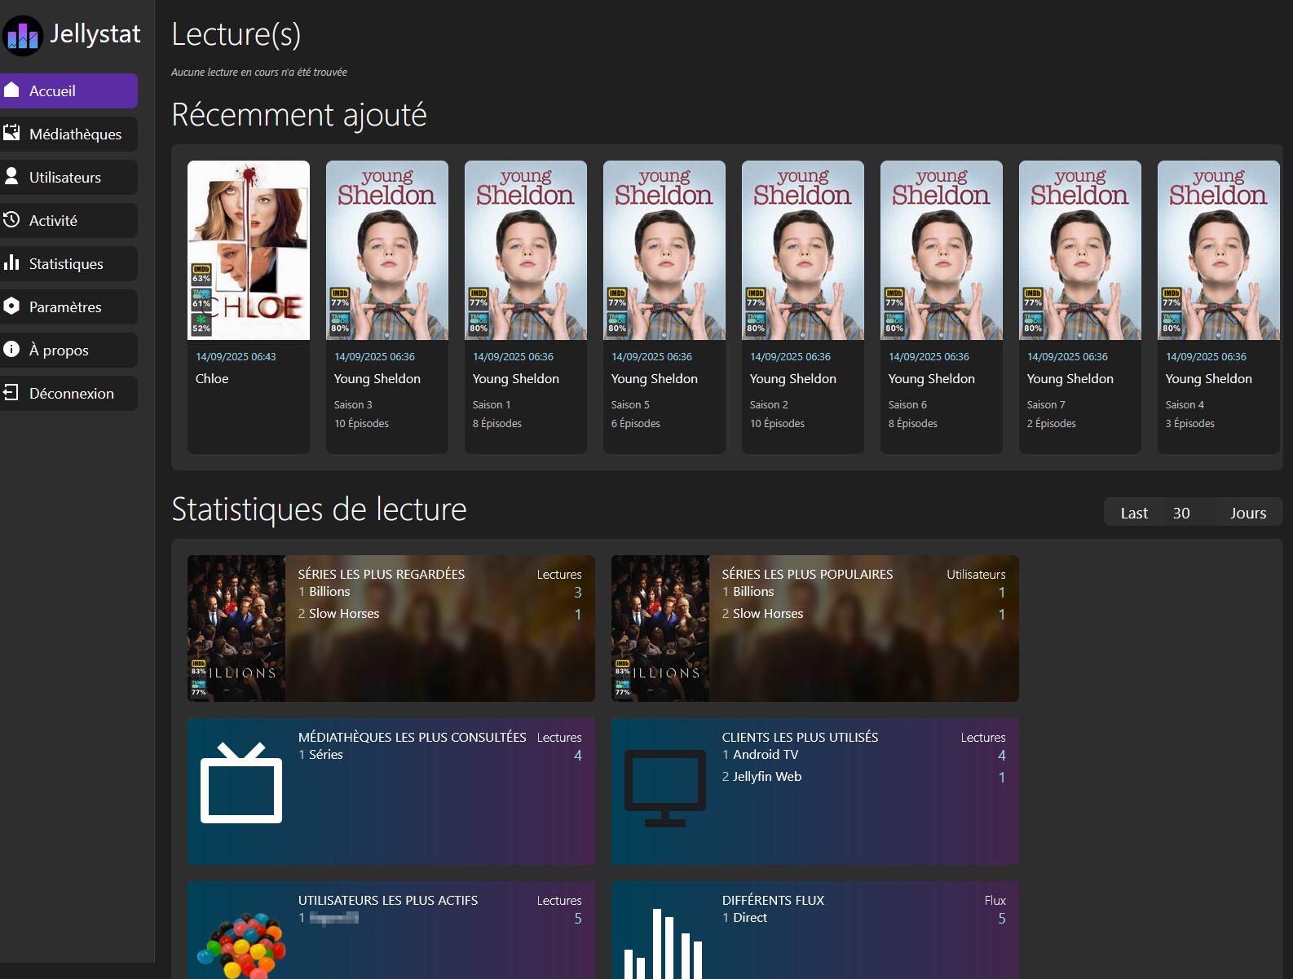Click the Jours label in period filter
Viewport: 1293px width, 979px height.
(x=1248, y=513)
